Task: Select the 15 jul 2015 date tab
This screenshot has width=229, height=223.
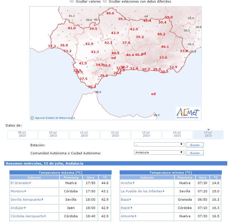Action: [208, 134]
